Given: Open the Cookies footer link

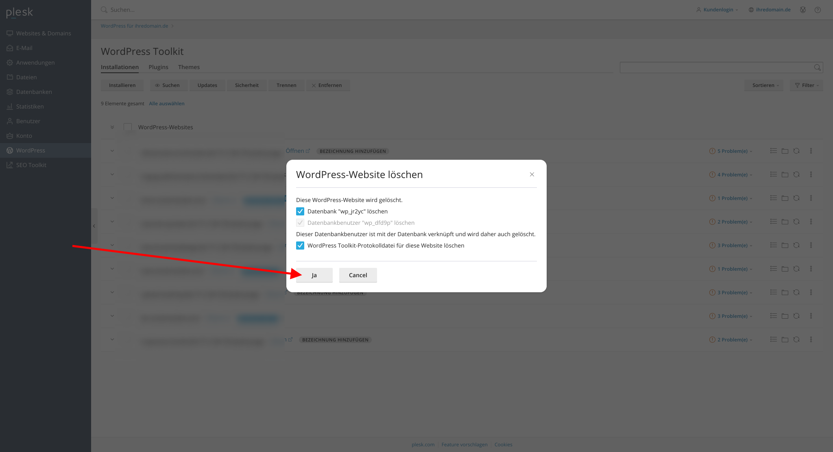Looking at the screenshot, I should 503,445.
